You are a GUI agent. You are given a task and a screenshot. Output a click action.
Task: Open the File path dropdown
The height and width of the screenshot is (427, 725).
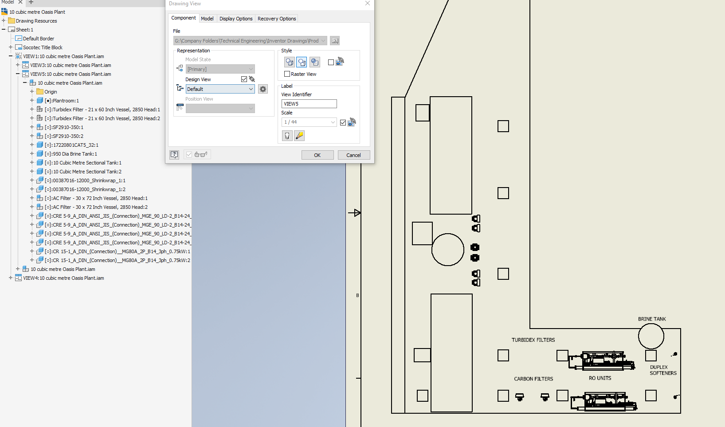(250, 41)
